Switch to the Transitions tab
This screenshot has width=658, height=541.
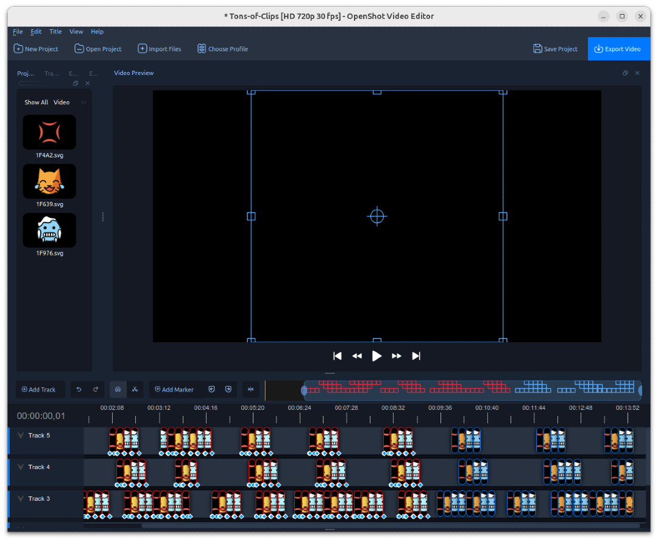click(x=51, y=73)
